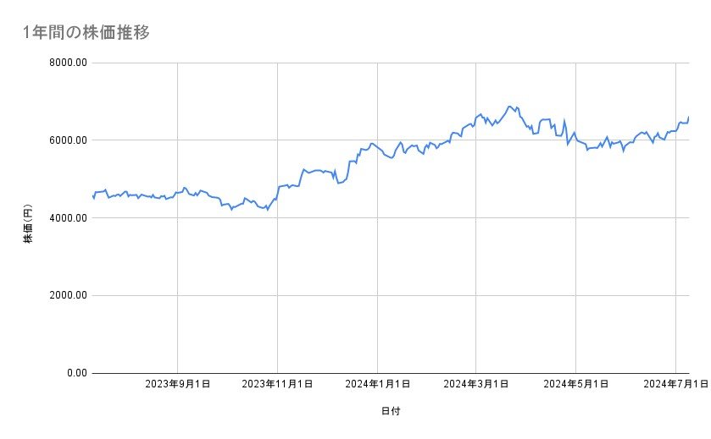Click the 6000.00 y-axis label
This screenshot has width=711, height=439.
coord(69,140)
